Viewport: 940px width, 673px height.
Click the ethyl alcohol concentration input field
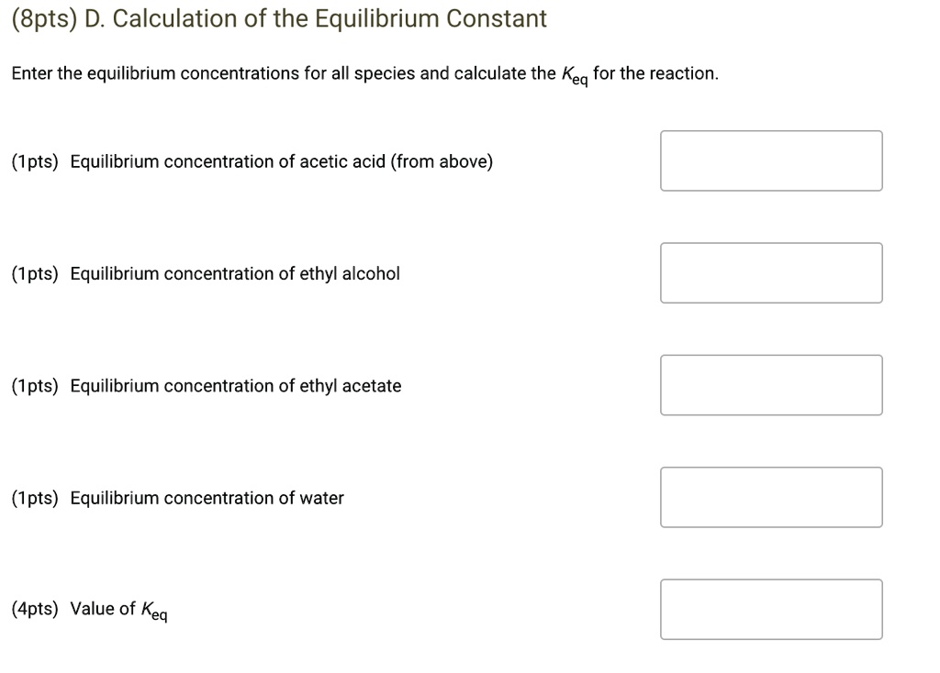click(x=770, y=272)
